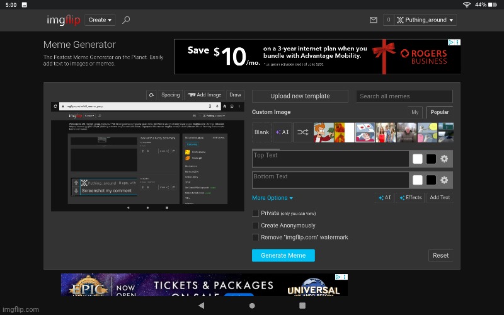Click the shuffle random template icon
This screenshot has width=504, height=315.
point(303,132)
